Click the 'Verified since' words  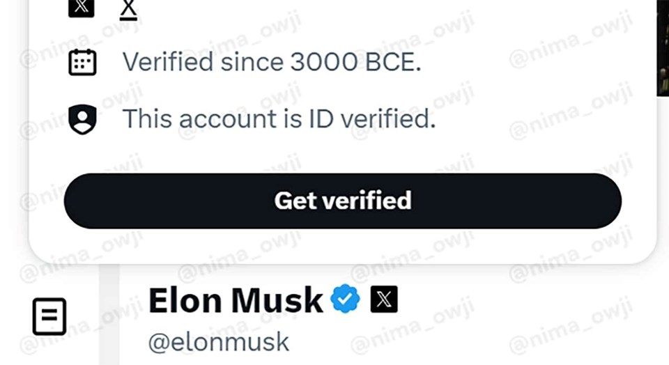coord(203,62)
